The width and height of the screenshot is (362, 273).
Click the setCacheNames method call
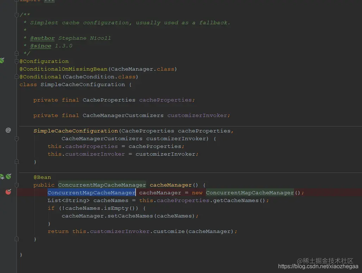(x=130, y=216)
